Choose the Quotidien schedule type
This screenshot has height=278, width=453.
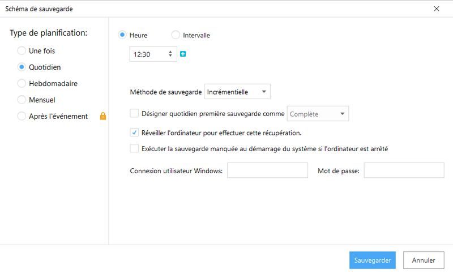coord(22,67)
